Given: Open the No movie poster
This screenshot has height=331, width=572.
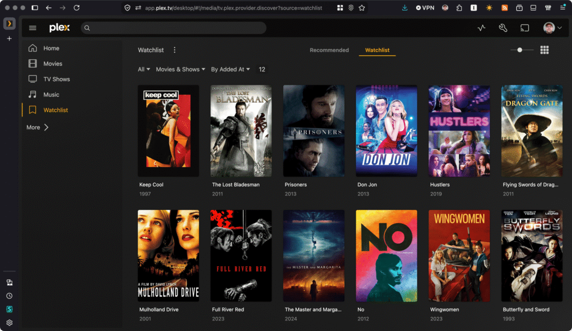Looking at the screenshot, I should [387, 256].
